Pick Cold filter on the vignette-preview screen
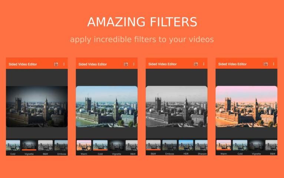The width and height of the screenshot is (284, 178). [13, 145]
